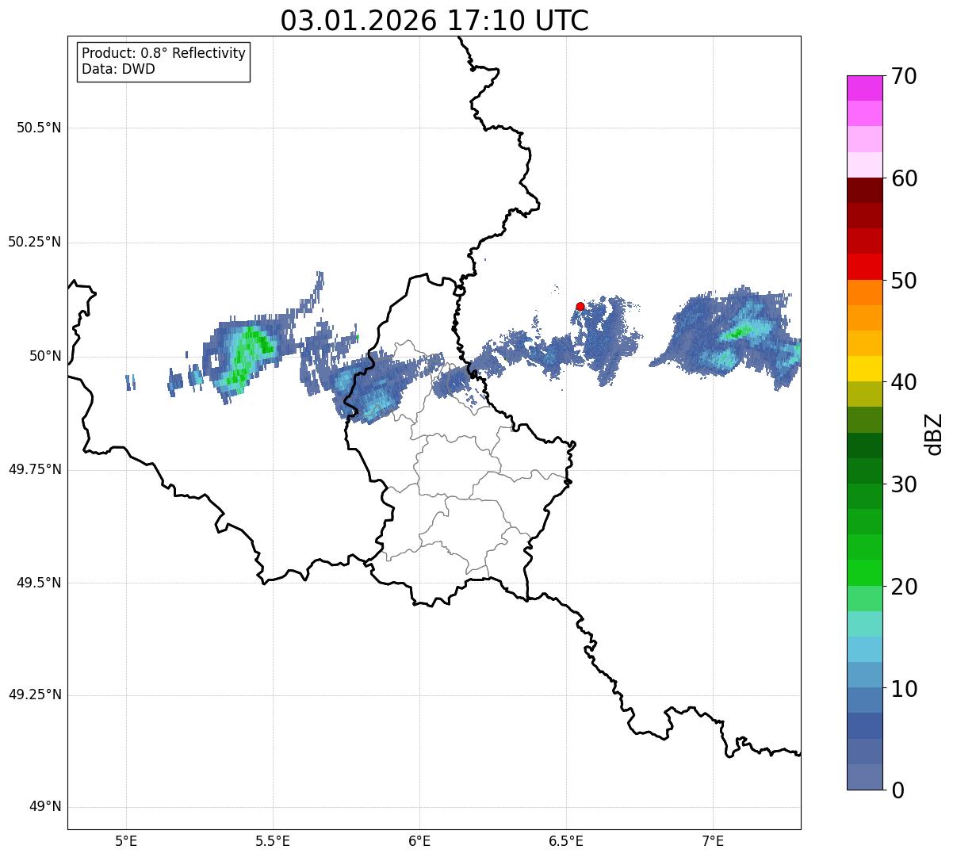Click the 5°E longitude label
Viewport: 953px width, 857px height.
pos(126,840)
